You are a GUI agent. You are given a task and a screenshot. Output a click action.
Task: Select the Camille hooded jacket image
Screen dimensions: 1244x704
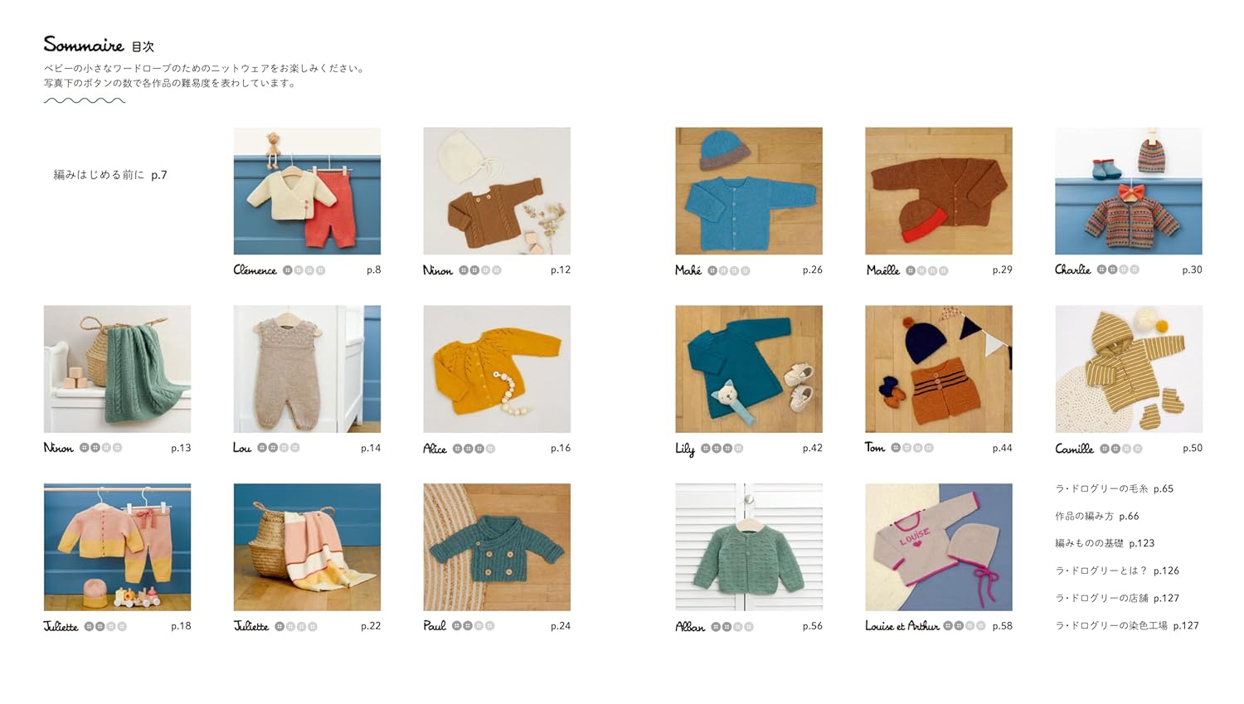[1129, 369]
